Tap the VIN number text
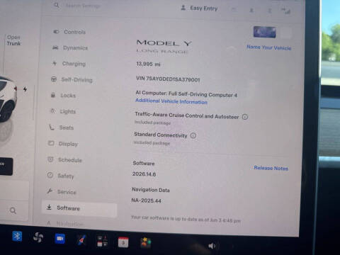This screenshot has height=255, width=340. tap(168, 79)
